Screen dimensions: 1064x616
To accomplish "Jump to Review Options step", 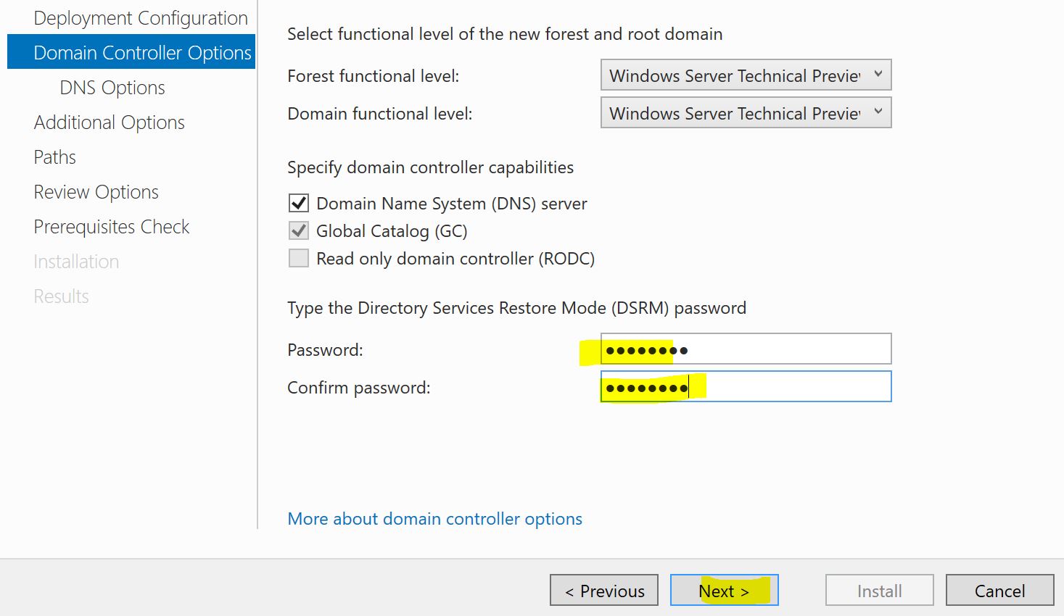I will [x=96, y=192].
